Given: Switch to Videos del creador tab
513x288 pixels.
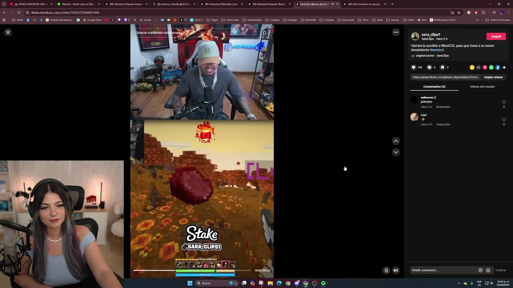Looking at the screenshot, I should point(482,86).
